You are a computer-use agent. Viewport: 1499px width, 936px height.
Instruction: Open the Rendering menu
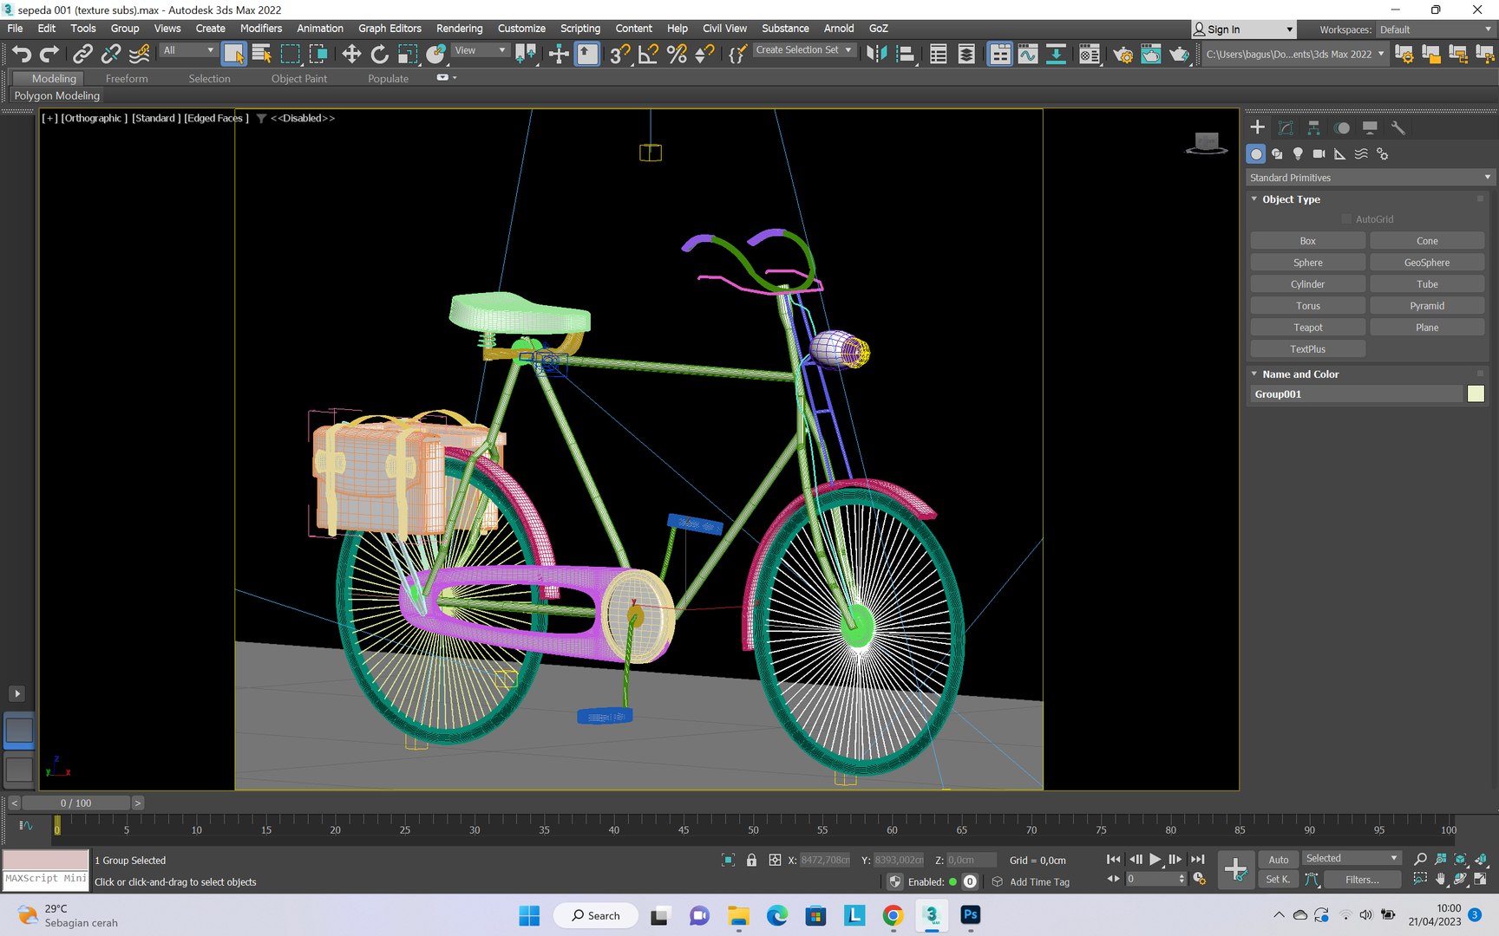pos(459,29)
